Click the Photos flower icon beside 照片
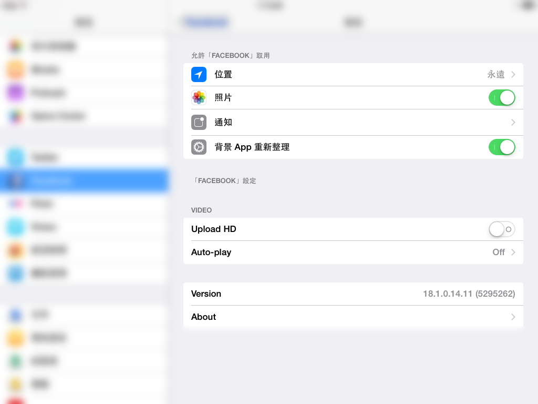 click(x=199, y=97)
